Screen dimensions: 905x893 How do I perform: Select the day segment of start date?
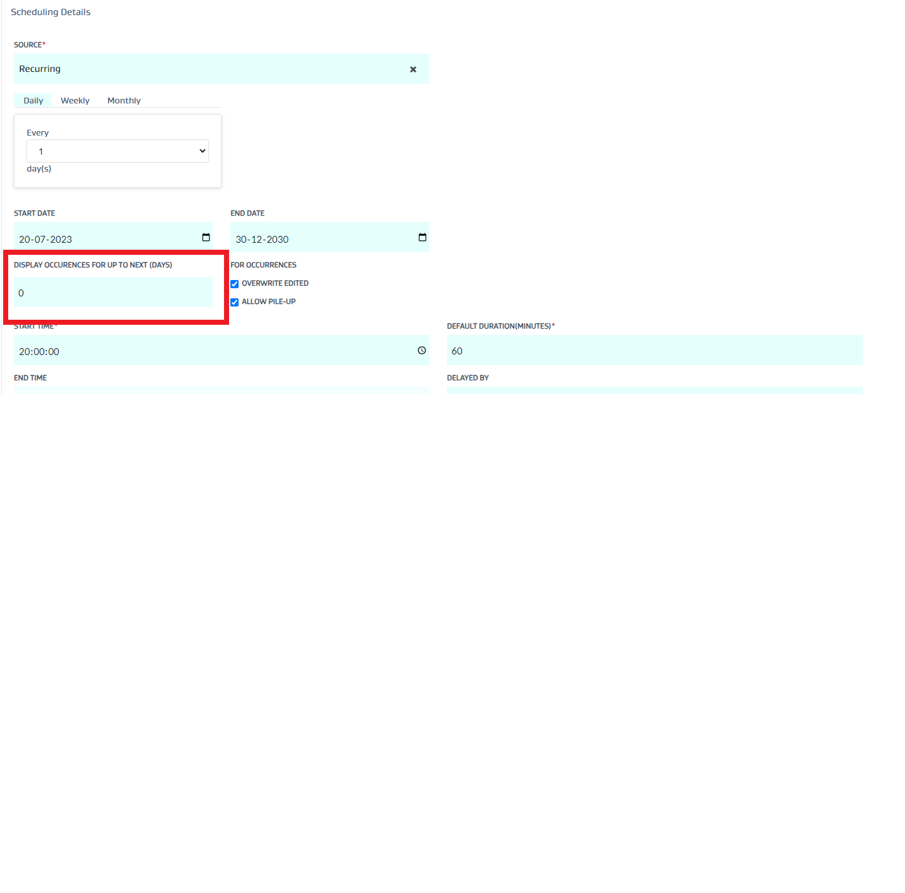tap(25, 240)
